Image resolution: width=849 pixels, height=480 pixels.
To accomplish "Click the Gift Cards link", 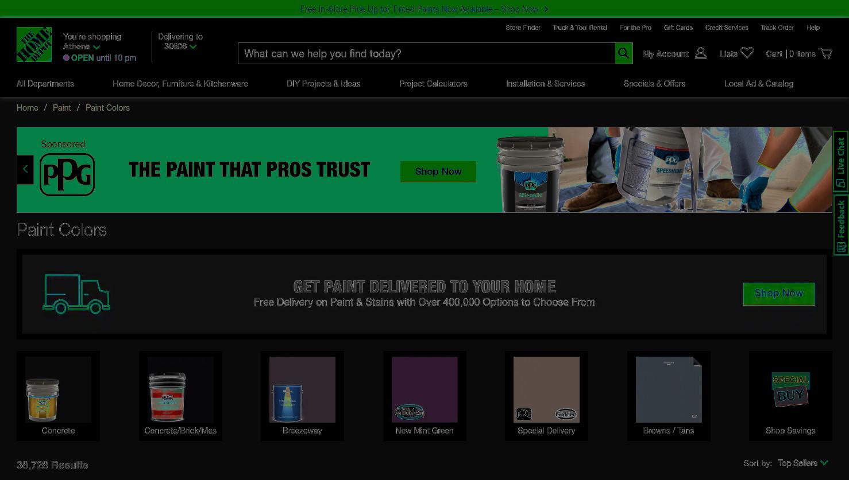I will pos(678,28).
